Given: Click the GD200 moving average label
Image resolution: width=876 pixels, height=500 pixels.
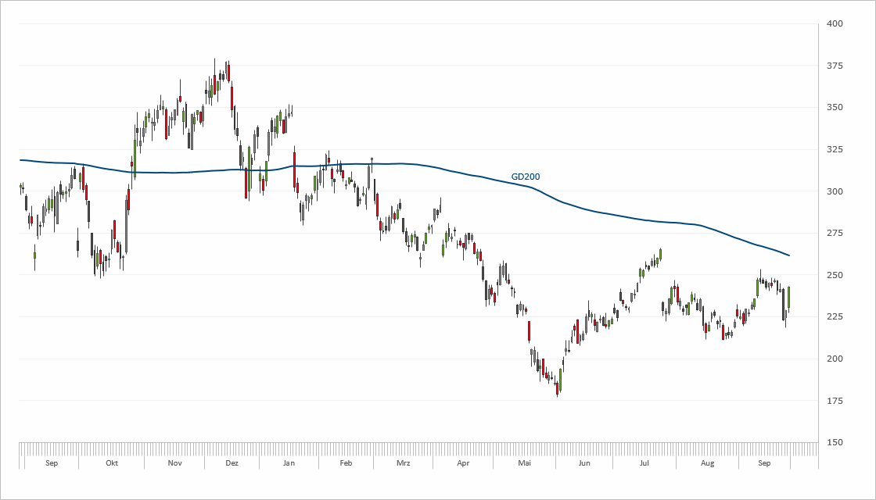Looking at the screenshot, I should pos(525,177).
